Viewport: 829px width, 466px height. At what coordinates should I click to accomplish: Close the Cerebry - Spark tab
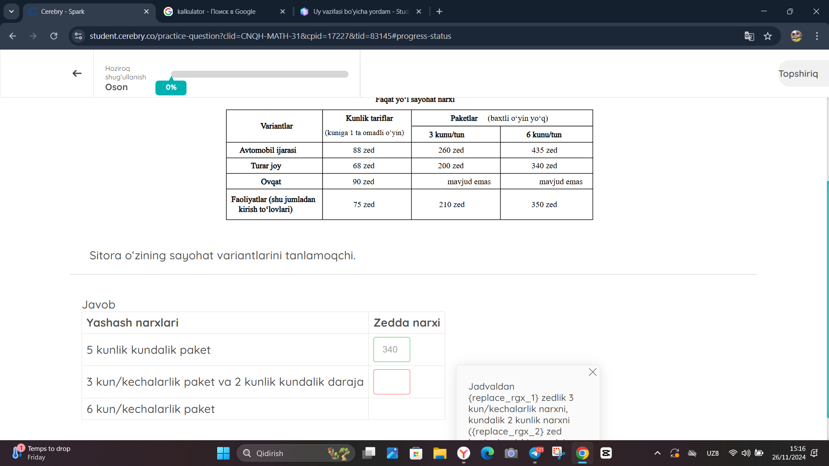click(x=146, y=12)
